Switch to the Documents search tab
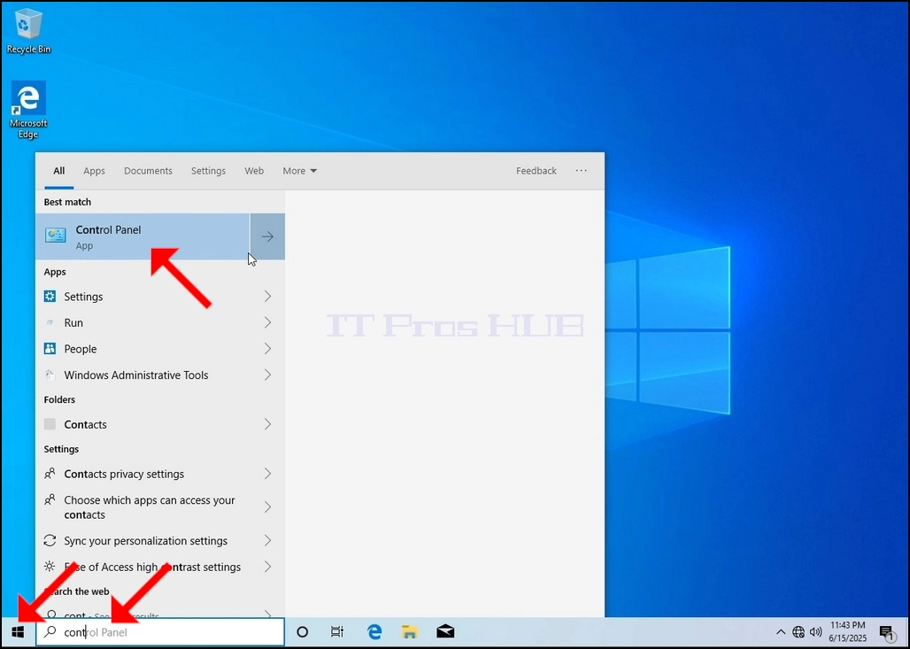This screenshot has width=910, height=649. [148, 171]
